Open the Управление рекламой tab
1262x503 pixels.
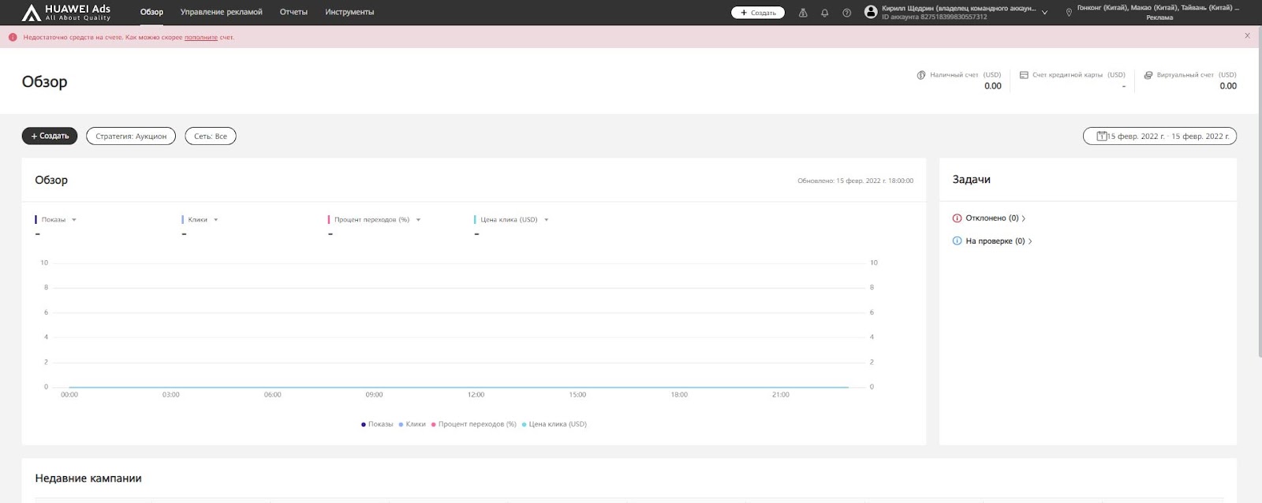tap(221, 13)
